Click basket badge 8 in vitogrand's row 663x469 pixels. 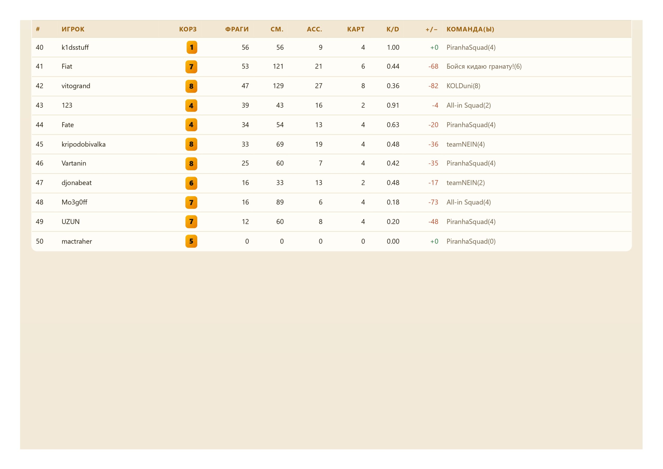(191, 86)
